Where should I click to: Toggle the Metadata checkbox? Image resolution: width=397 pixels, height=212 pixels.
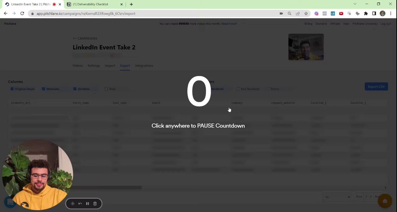point(43,89)
